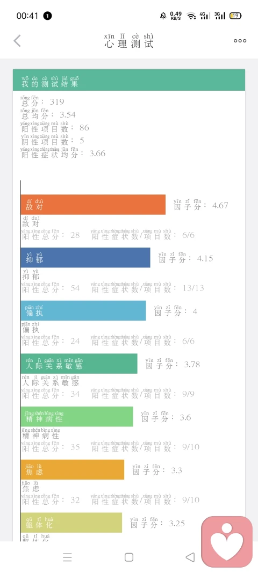258x573 pixels.
Task: Open the three-dot more options menu
Action: 240,41
